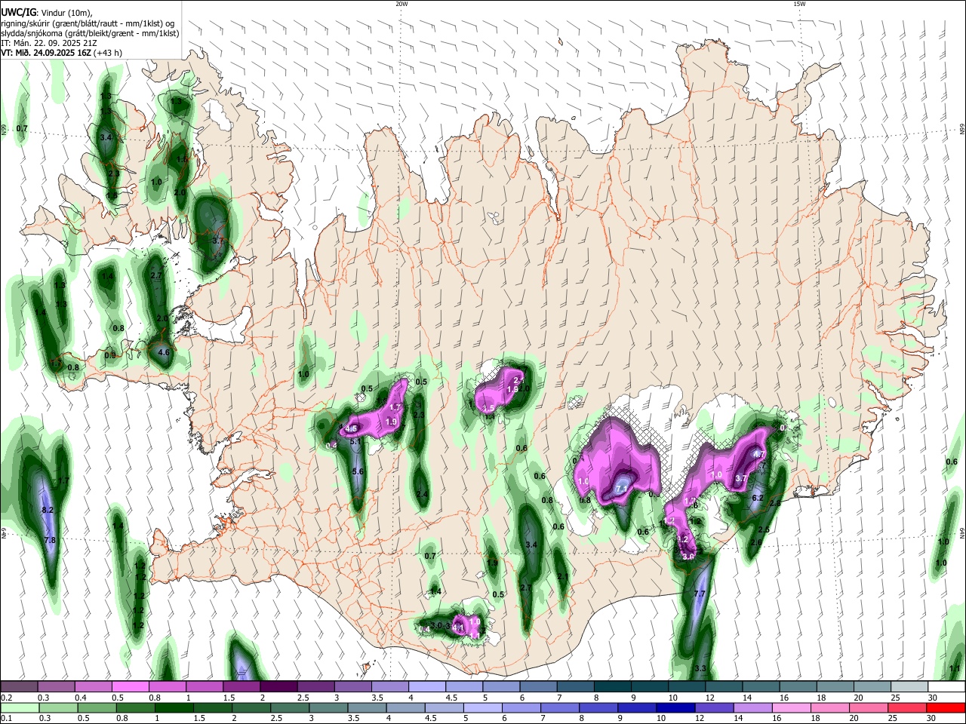Click the 15W longitude label

click(799, 4)
